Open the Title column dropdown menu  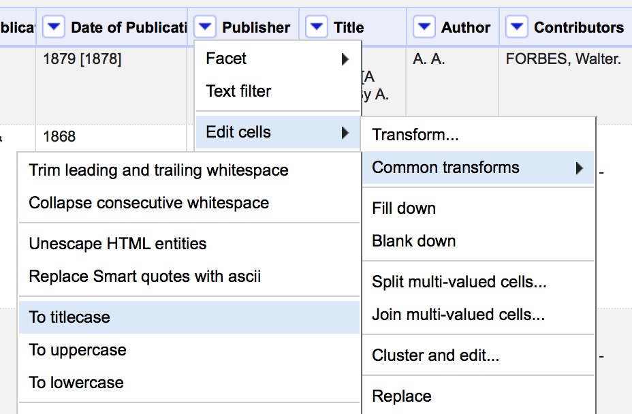click(315, 27)
